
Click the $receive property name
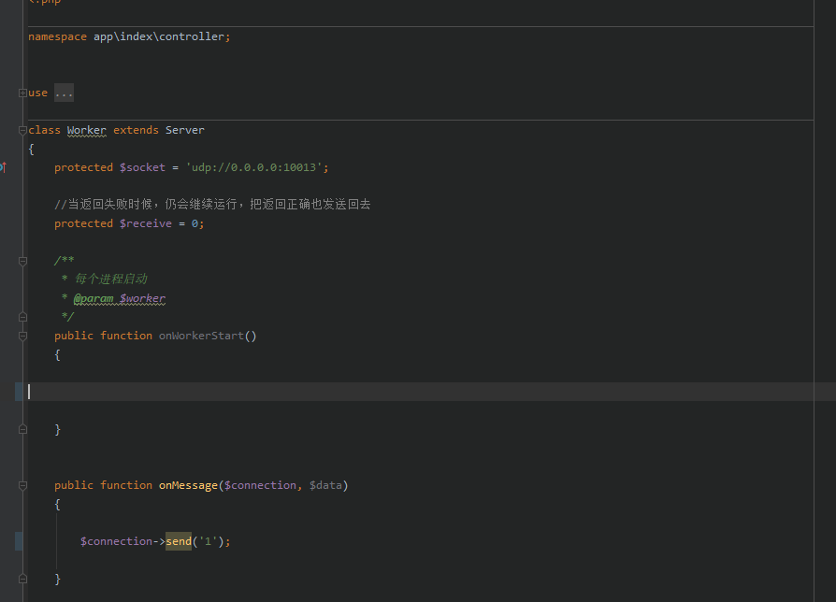tap(146, 223)
